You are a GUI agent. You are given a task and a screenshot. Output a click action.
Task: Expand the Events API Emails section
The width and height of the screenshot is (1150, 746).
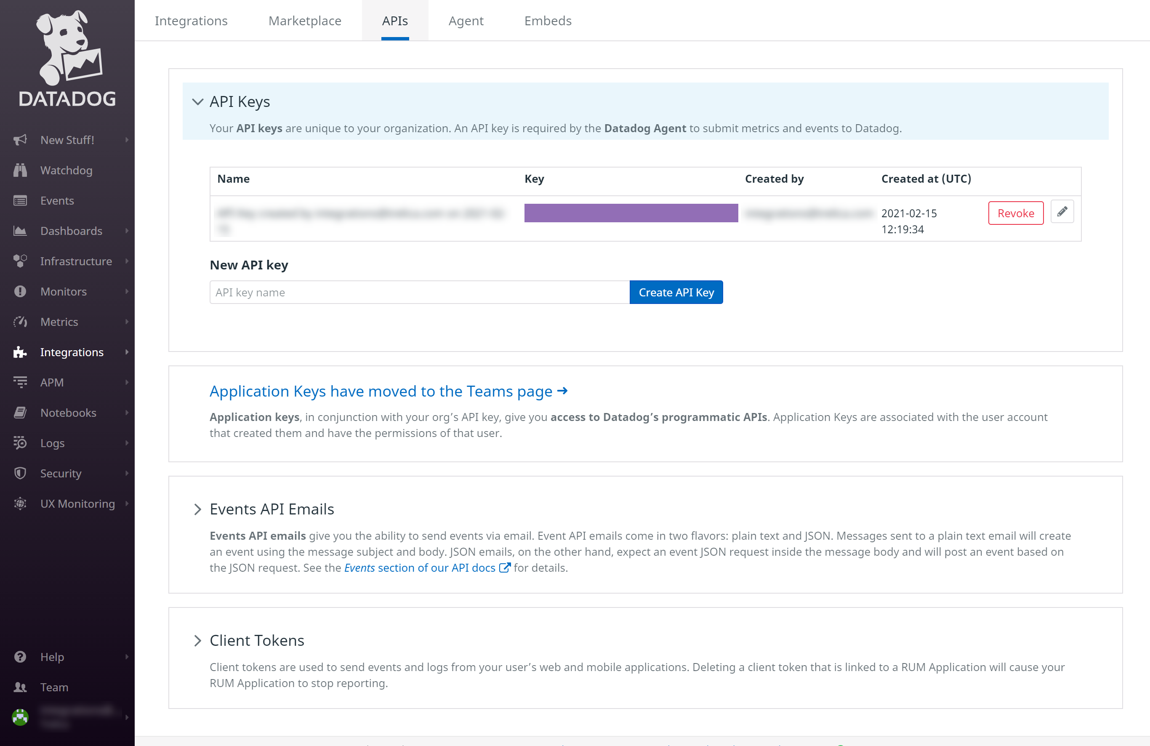[x=197, y=509]
